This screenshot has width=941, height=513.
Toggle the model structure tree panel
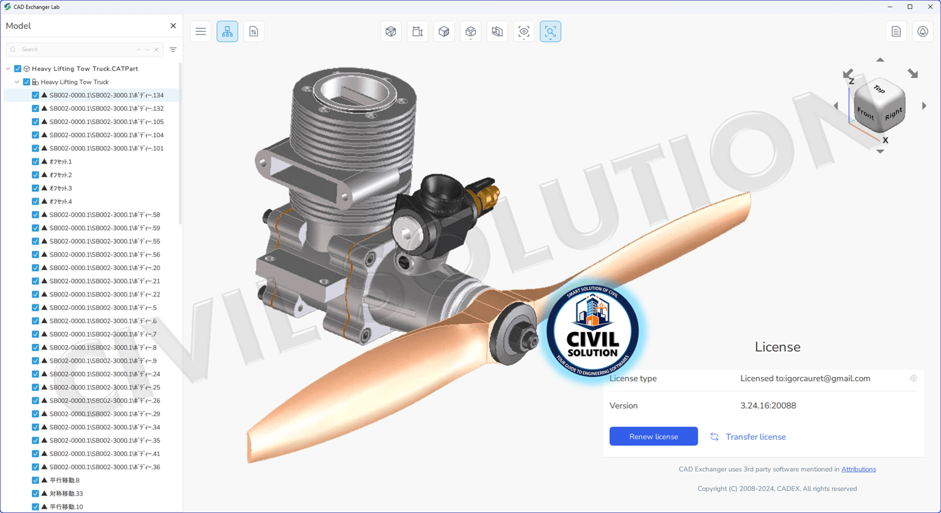[x=227, y=31]
